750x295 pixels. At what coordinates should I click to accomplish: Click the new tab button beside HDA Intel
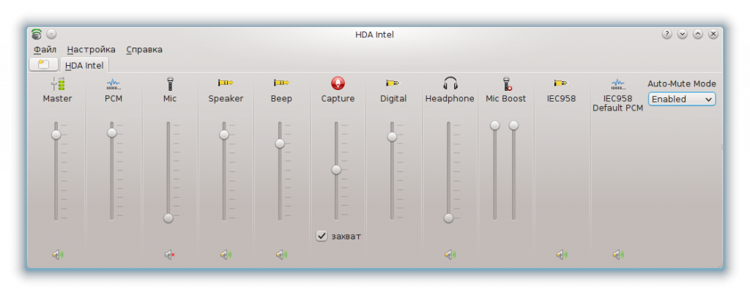pyautogui.click(x=43, y=64)
